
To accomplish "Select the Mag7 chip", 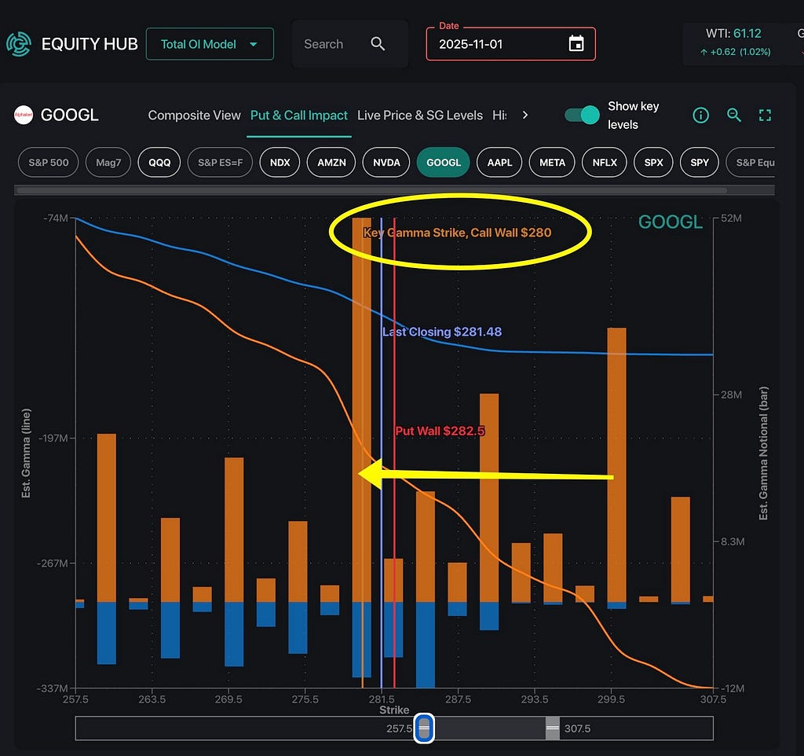I will (x=108, y=162).
